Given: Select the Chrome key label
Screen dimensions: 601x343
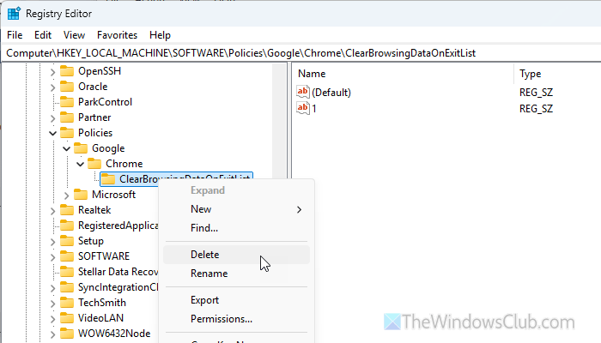Looking at the screenshot, I should point(124,164).
